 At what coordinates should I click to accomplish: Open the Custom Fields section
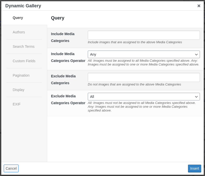(x=24, y=61)
